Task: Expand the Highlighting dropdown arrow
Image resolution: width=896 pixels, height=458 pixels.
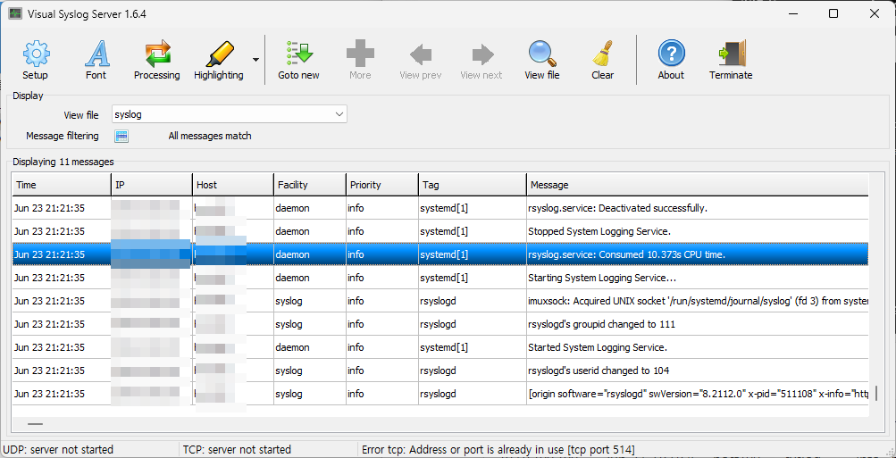Action: (x=255, y=60)
